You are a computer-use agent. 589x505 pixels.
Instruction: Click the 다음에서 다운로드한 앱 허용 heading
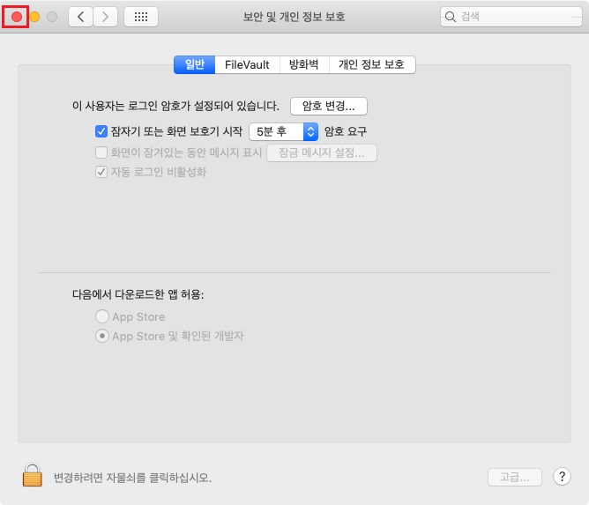pos(138,294)
